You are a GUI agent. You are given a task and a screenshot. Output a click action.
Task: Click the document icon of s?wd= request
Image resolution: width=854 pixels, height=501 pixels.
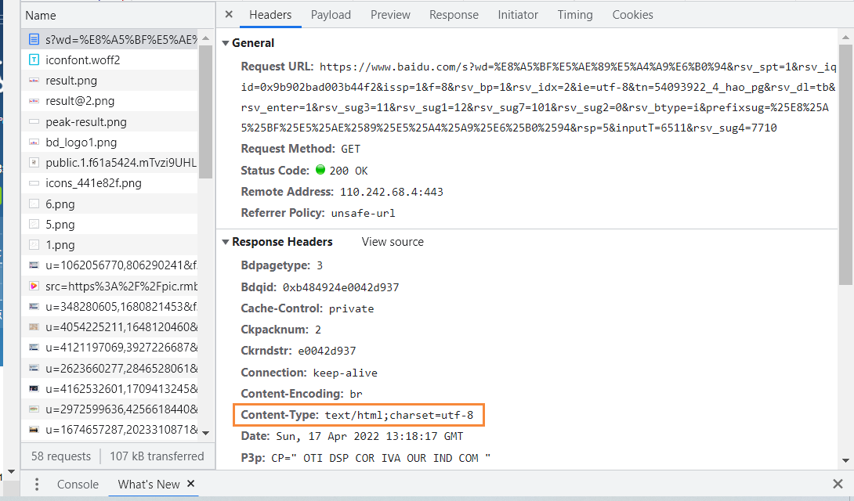(34, 39)
